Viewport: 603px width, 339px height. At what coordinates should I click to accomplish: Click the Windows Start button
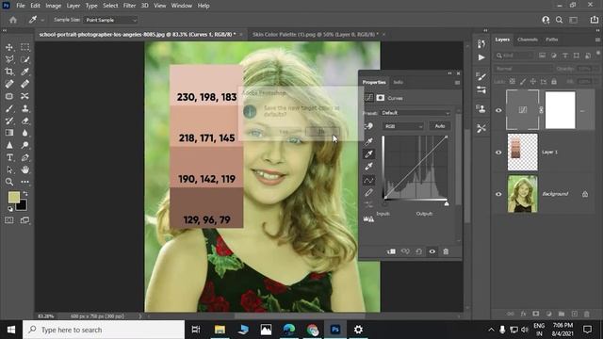[11, 330]
